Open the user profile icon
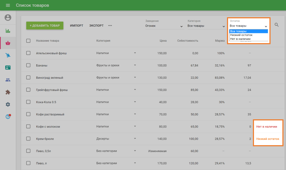The width and height of the screenshot is (286, 170). (x=8, y=18)
